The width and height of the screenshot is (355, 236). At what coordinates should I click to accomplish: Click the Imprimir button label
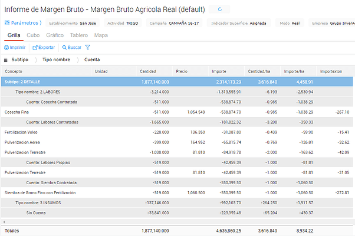tap(18, 47)
